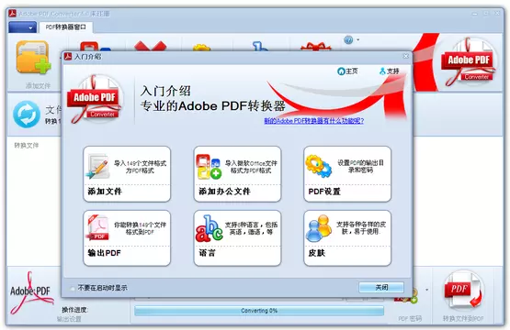
Task: Click the Converting 0% progress bar
Action: click(259, 311)
